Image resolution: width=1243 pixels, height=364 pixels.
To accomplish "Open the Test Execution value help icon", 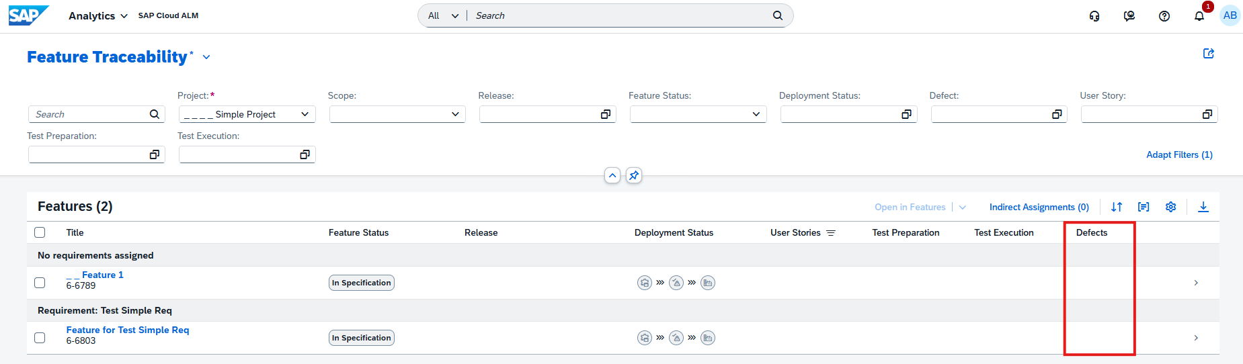I will coord(305,154).
